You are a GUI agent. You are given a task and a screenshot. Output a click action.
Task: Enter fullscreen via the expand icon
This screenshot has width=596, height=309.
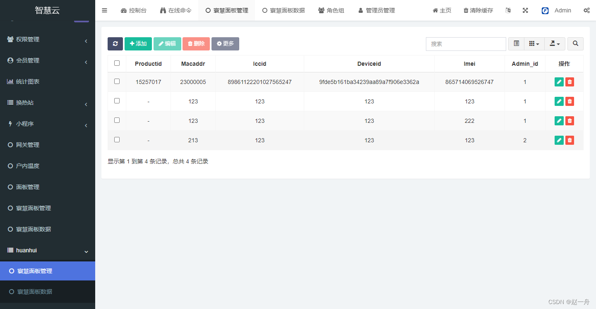click(525, 10)
